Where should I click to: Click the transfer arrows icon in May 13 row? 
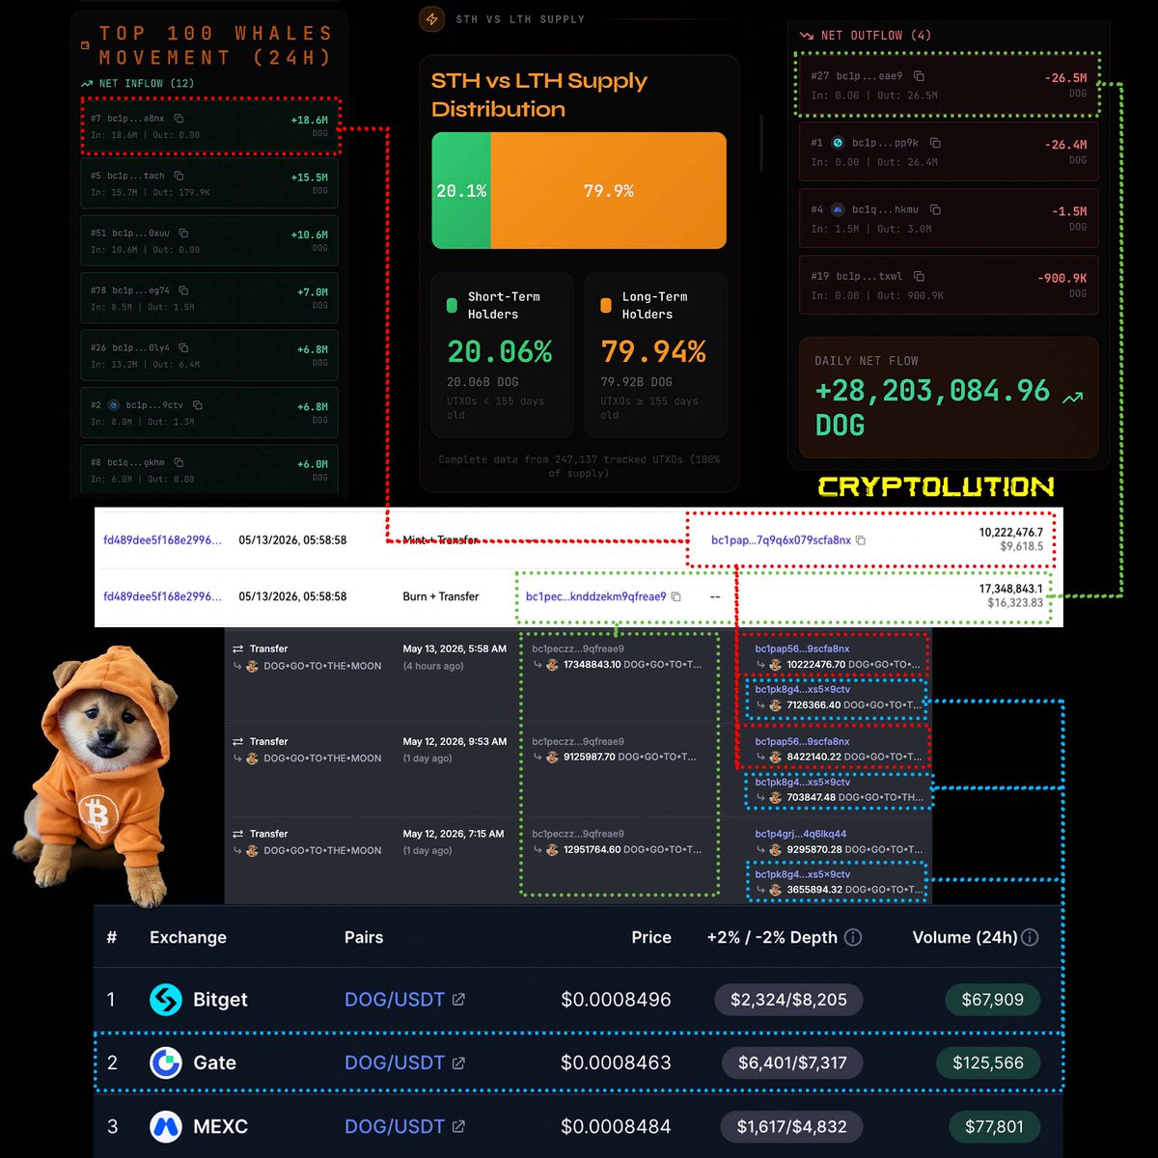[x=237, y=648]
